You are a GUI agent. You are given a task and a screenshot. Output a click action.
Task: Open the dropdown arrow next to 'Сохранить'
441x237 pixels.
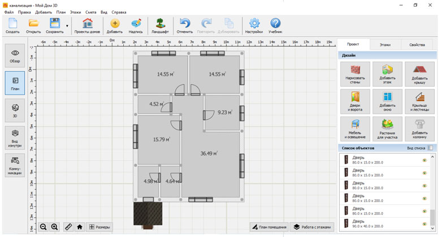tap(67, 25)
